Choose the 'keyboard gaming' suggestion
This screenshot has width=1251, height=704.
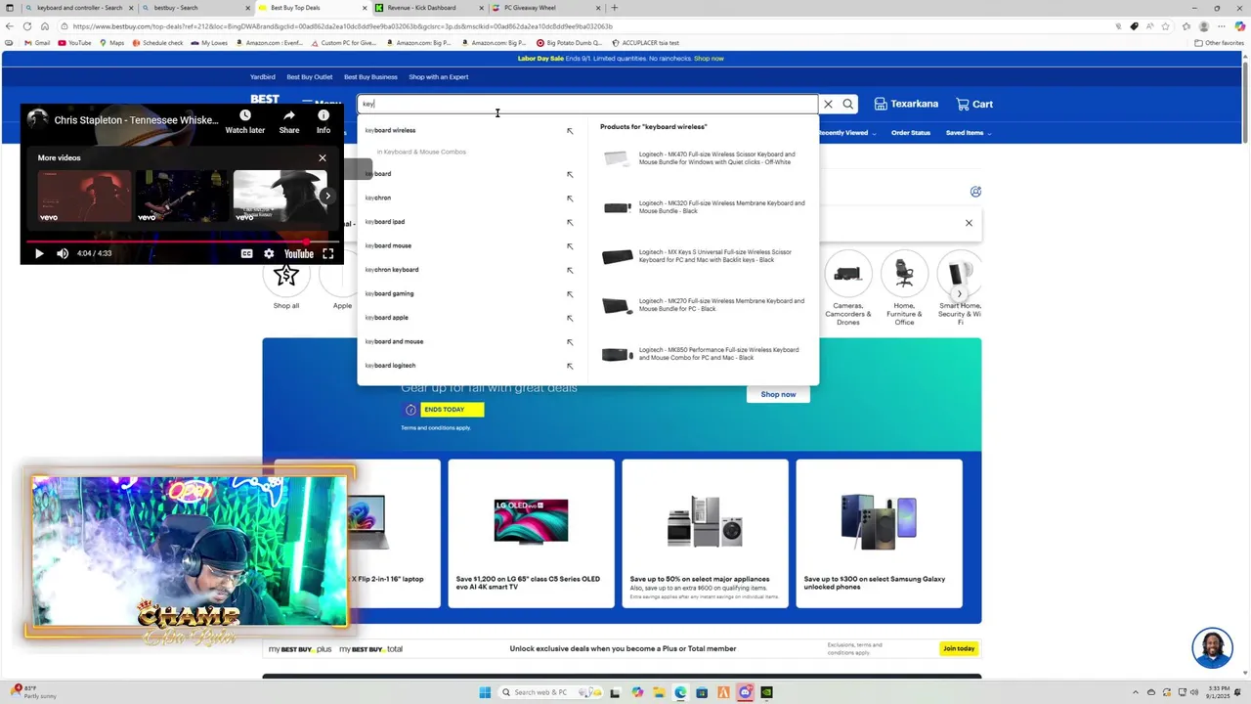(x=389, y=293)
